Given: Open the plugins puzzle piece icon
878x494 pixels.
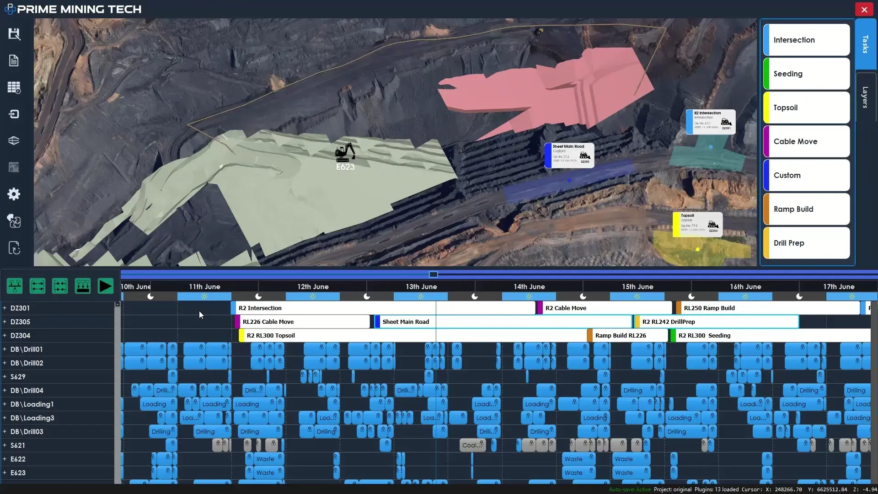Looking at the screenshot, I should 14,221.
